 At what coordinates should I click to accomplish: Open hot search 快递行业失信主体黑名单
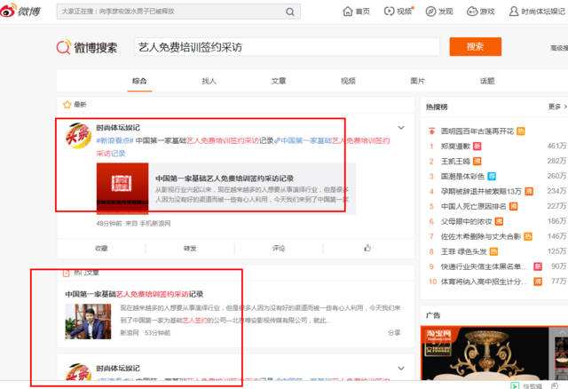[x=483, y=266]
